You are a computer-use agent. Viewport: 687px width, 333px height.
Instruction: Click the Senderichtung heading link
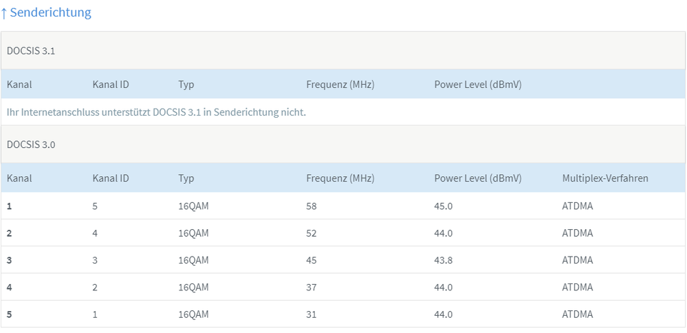46,12
